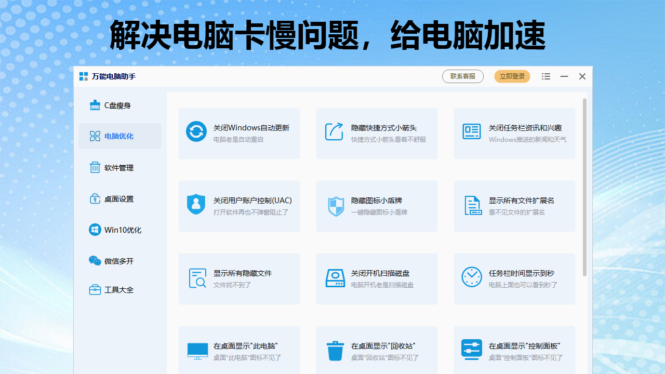Go to the 桌面设置 sidebar tab
The height and width of the screenshot is (374, 665).
pyautogui.click(x=120, y=199)
